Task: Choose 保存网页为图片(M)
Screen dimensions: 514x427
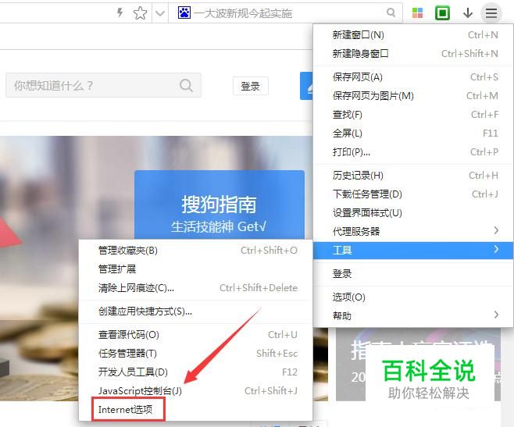Action: click(413, 96)
